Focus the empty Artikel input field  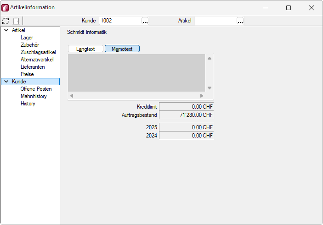coord(215,21)
